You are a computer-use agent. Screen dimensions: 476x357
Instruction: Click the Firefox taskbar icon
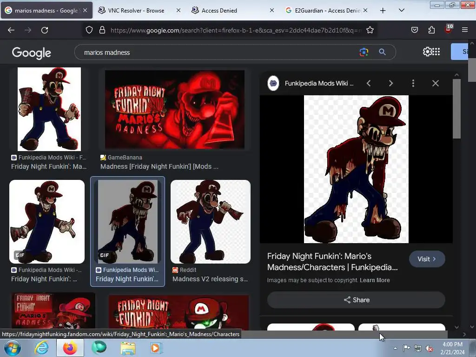click(x=70, y=348)
